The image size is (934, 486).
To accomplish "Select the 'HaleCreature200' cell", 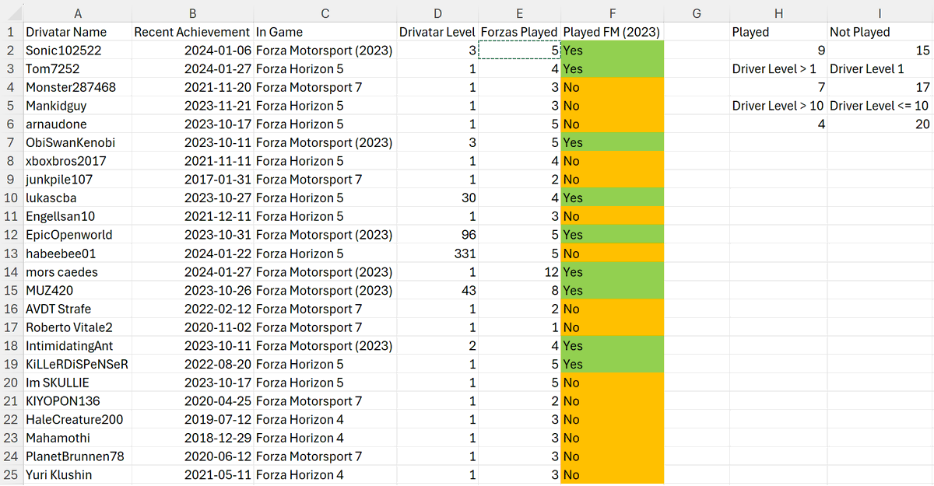I will (x=78, y=420).
